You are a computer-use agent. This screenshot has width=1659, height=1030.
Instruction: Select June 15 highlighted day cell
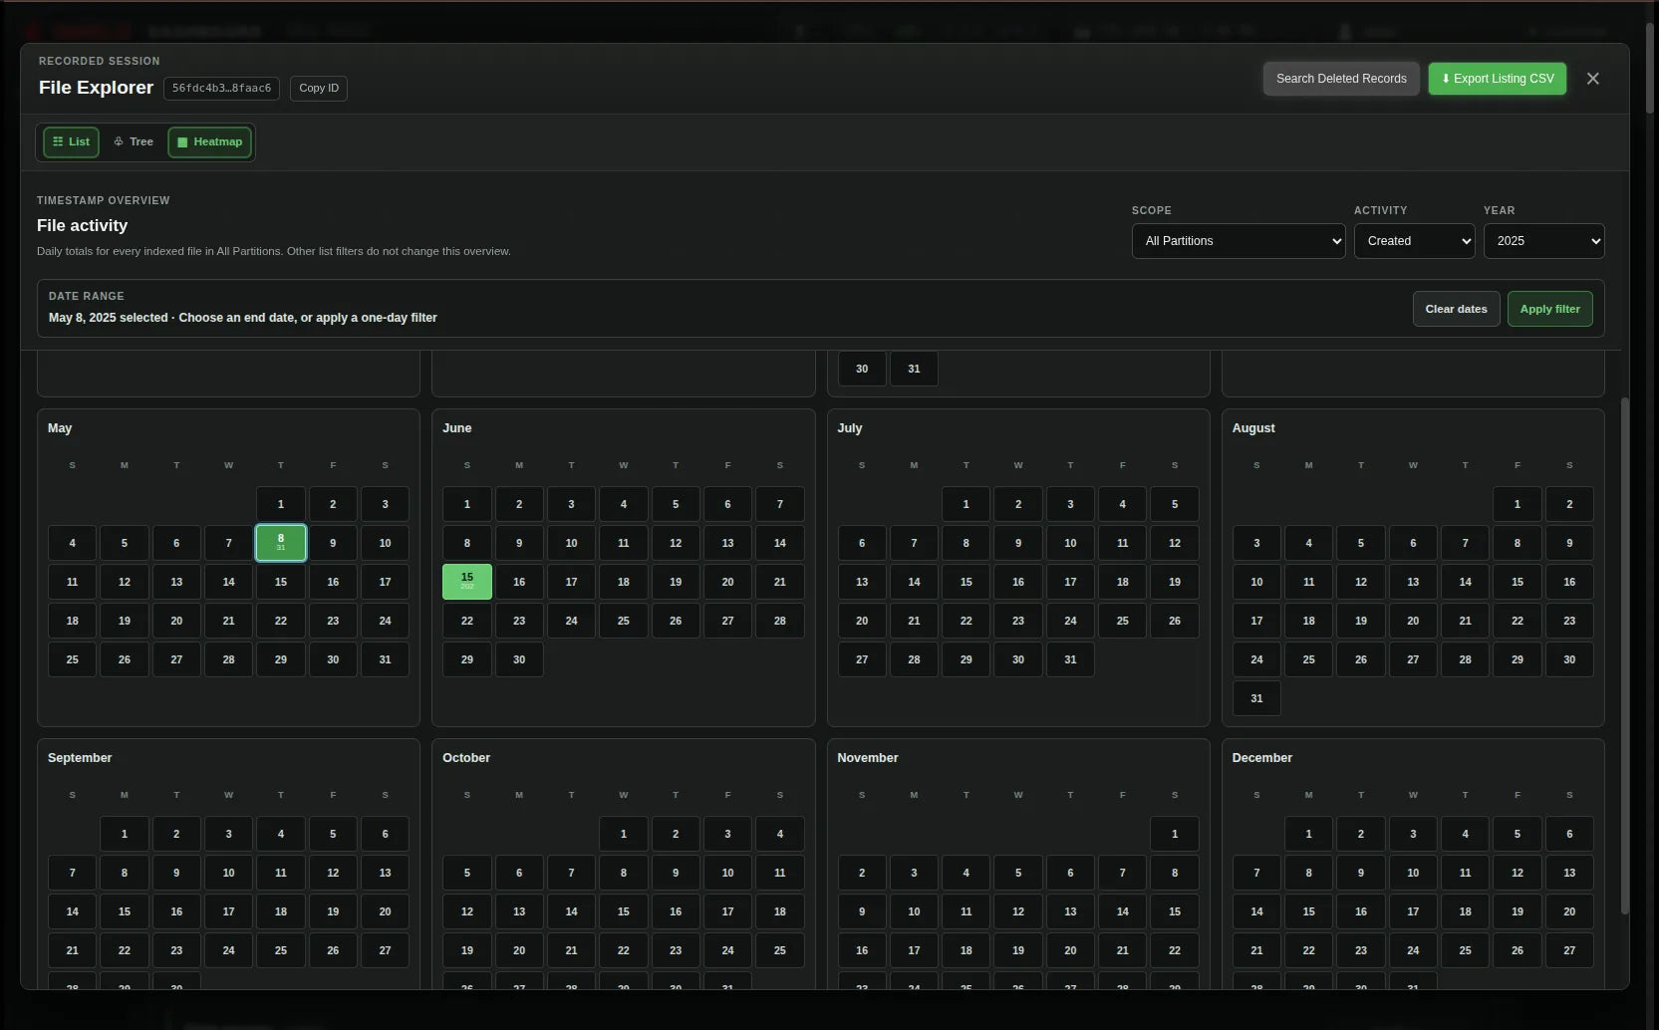pos(467,582)
